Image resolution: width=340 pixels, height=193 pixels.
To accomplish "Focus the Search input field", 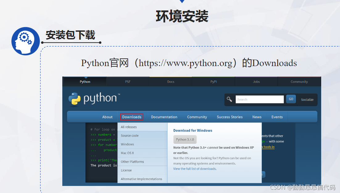I will (259, 99).
